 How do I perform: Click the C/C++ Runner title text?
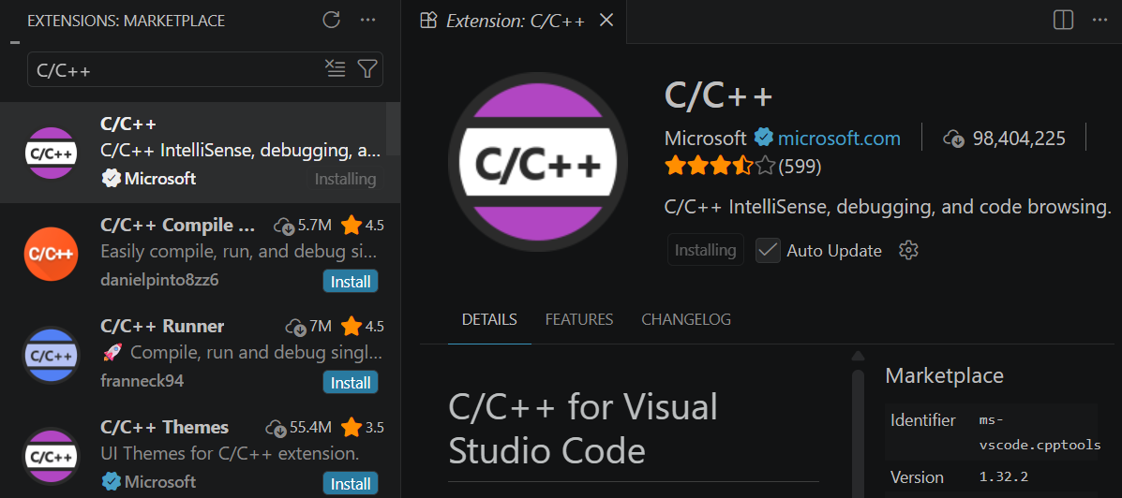coord(162,327)
